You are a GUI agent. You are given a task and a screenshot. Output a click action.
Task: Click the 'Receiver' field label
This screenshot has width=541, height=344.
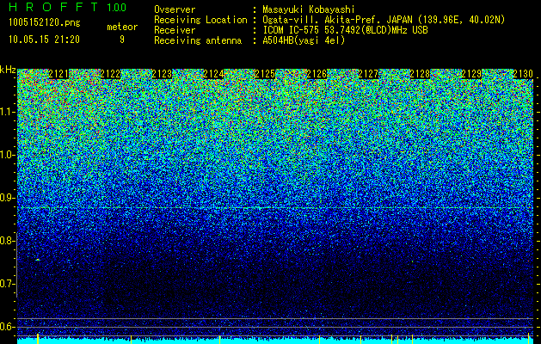175,30
